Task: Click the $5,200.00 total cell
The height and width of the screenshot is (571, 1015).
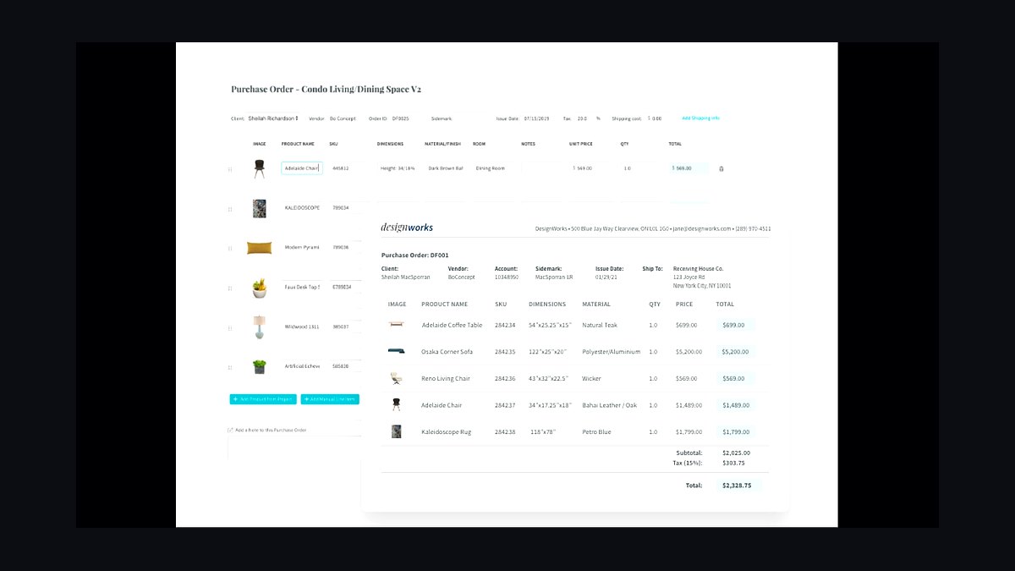Action: point(736,352)
